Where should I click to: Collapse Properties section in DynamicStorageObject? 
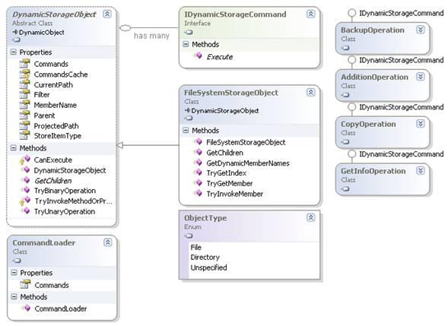click(x=13, y=52)
